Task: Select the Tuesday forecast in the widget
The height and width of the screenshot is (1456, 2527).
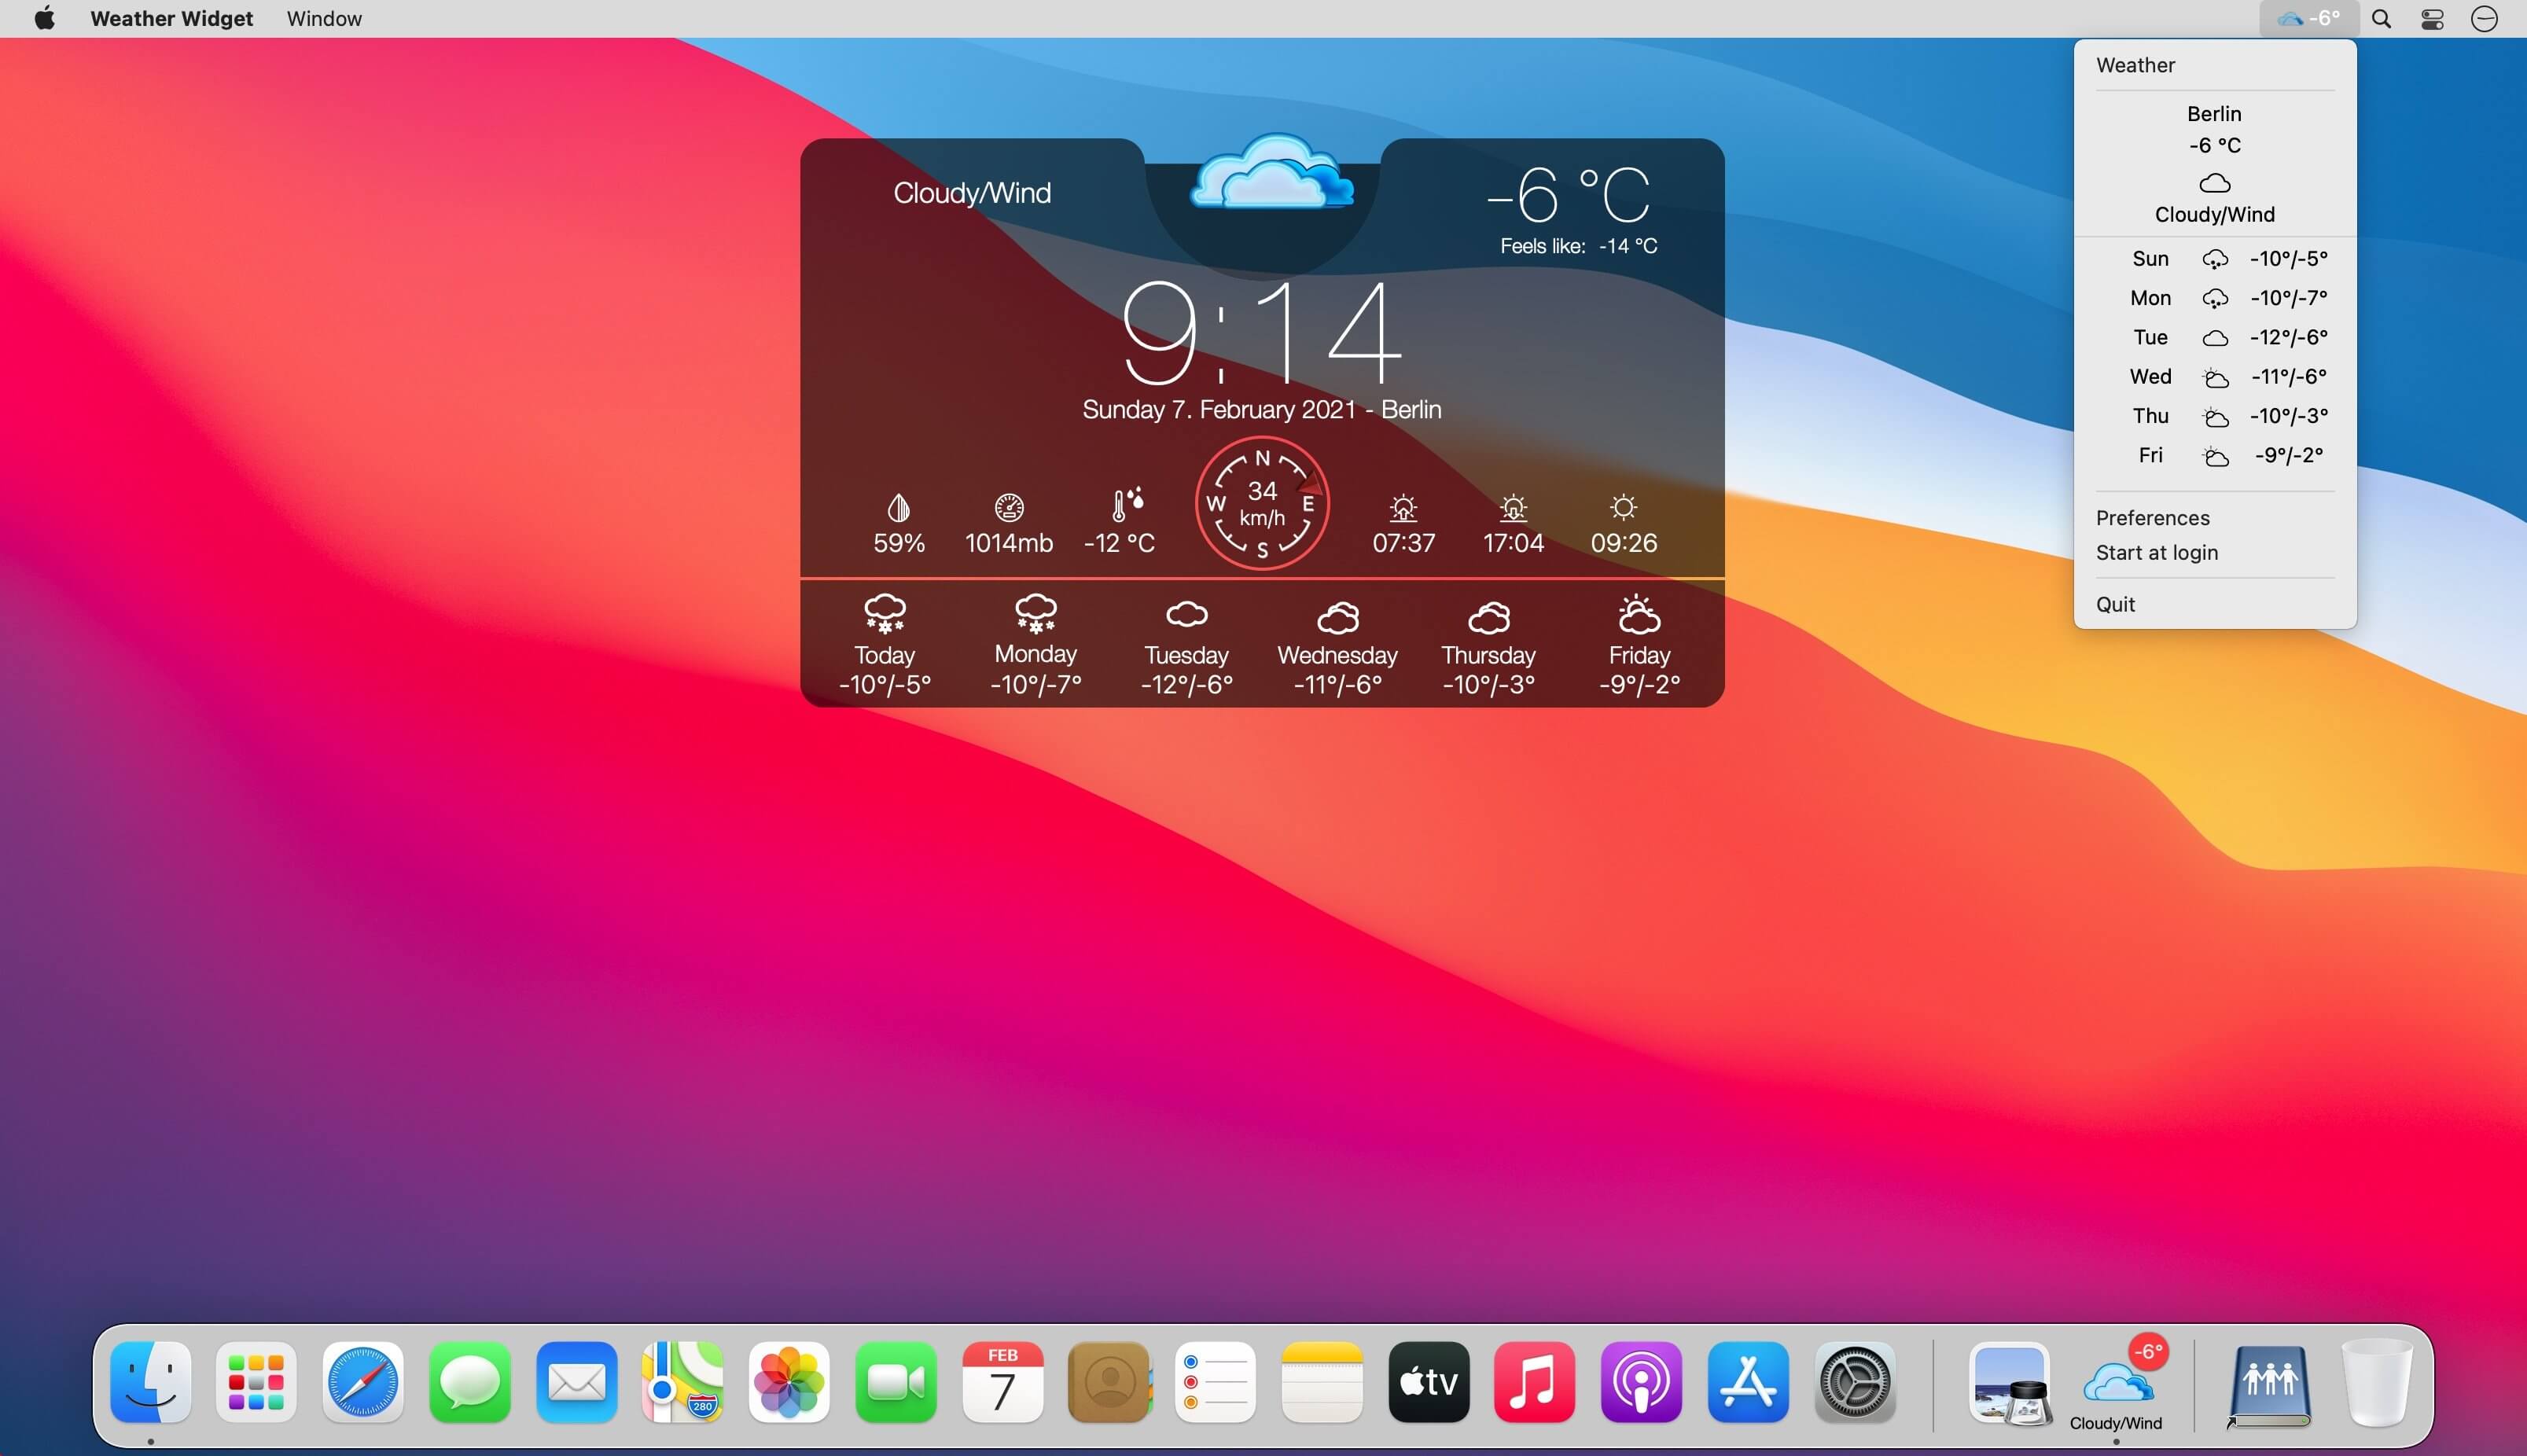Action: coord(1186,645)
